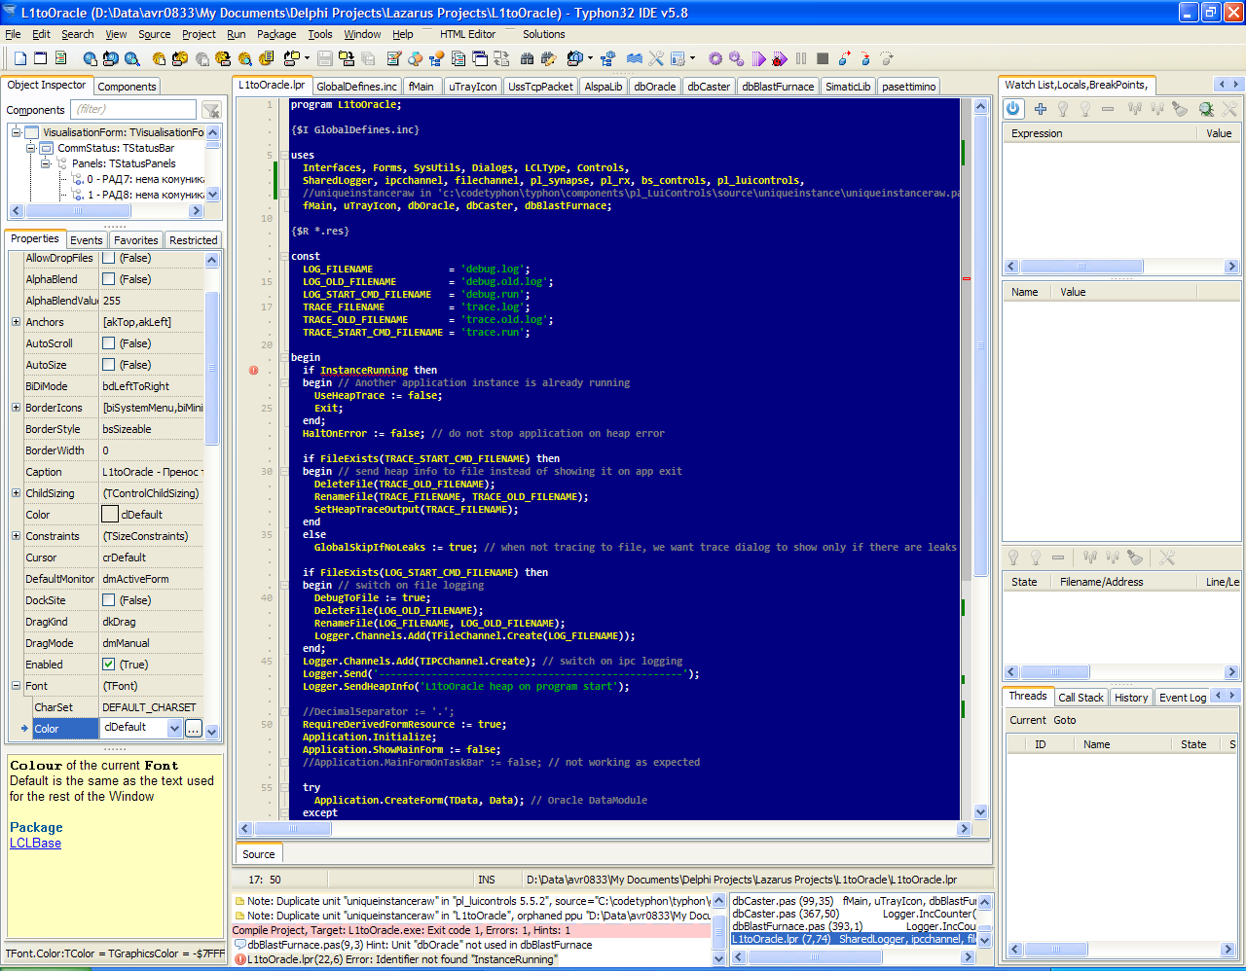Image resolution: width=1246 pixels, height=971 pixels.
Task: Collapse the Font property group
Action: (16, 686)
